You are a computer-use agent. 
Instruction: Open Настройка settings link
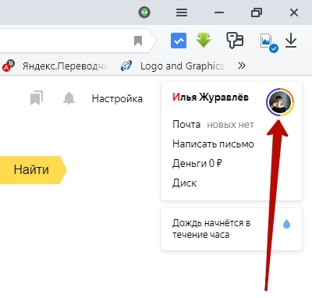pyautogui.click(x=117, y=99)
